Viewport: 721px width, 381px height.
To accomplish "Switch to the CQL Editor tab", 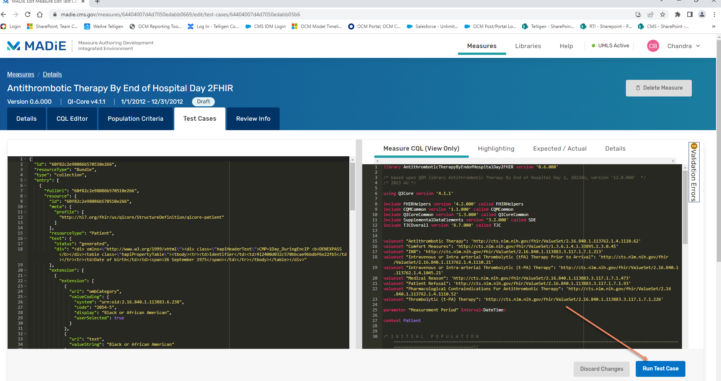I will pyautogui.click(x=72, y=119).
